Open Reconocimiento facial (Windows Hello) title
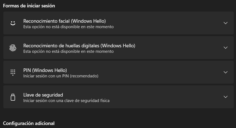Screen dimensions: 236x128 [x=64, y=21]
